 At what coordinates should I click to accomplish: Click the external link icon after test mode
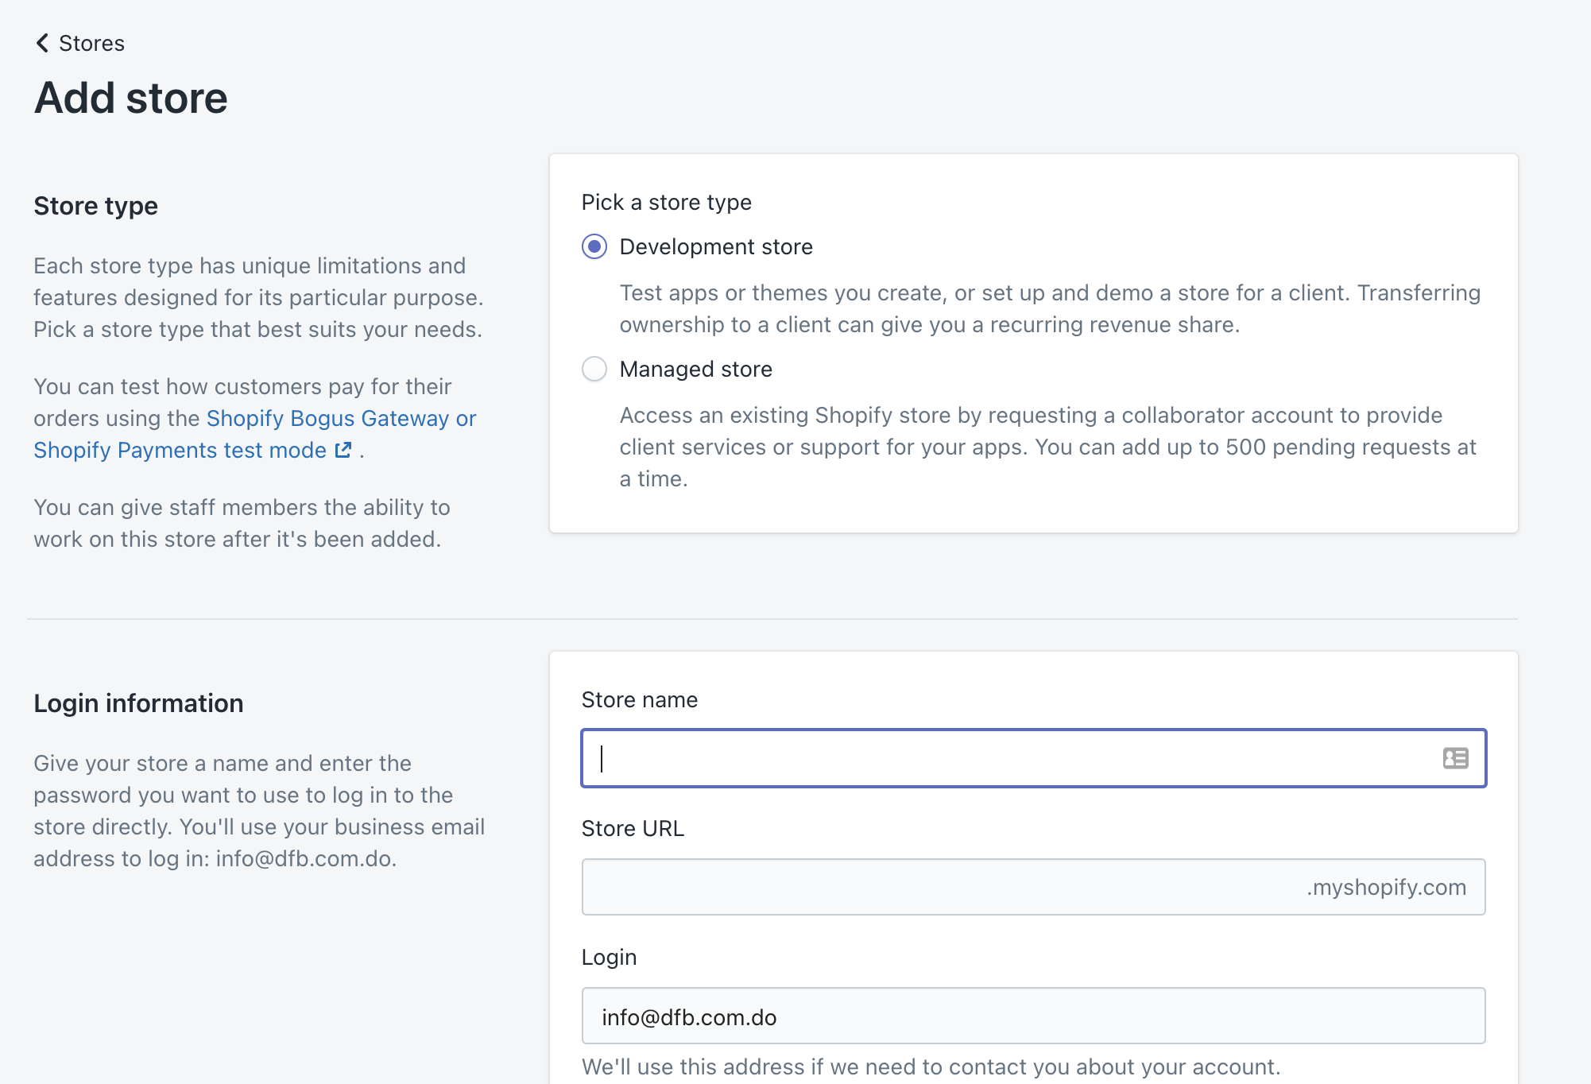point(343,451)
